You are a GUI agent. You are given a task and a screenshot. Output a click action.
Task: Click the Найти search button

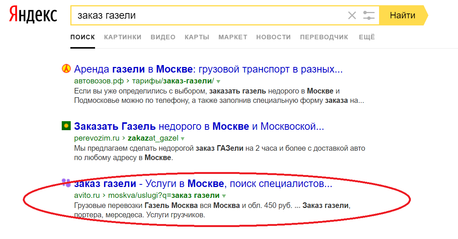(x=403, y=15)
